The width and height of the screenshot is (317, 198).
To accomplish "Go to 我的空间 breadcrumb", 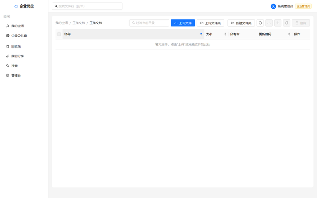I will [x=62, y=23].
